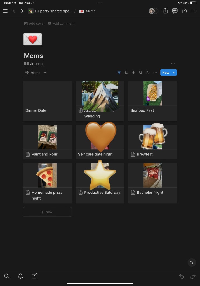Open the page comments icon
200x286 pixels.
tap(175, 11)
